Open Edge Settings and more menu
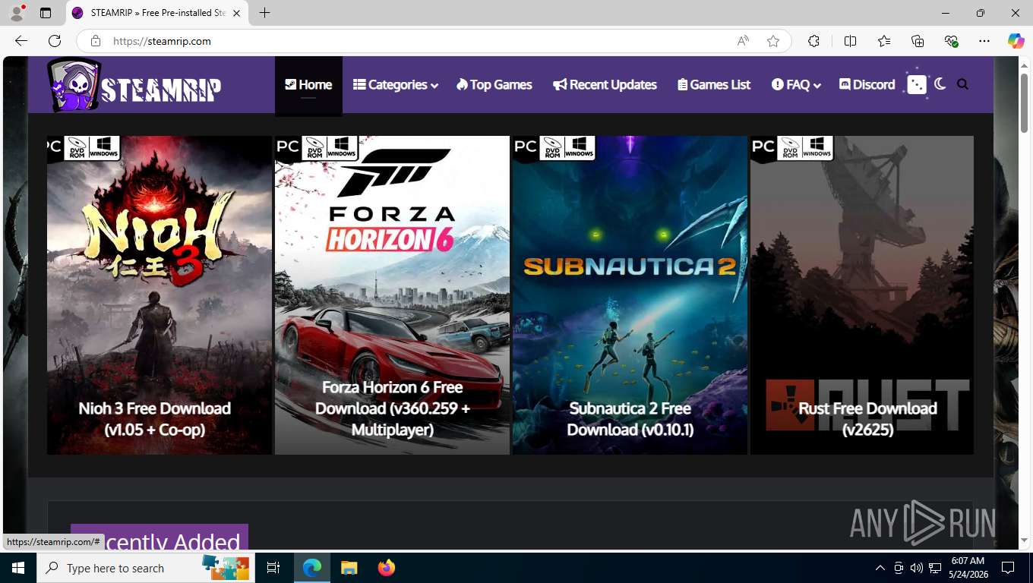 pos(984,41)
